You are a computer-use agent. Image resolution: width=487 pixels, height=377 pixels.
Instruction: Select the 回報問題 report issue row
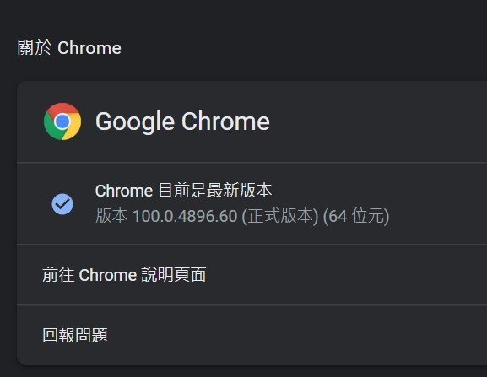click(252, 335)
